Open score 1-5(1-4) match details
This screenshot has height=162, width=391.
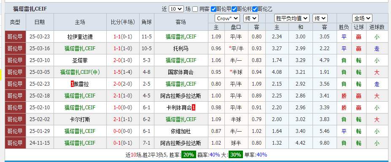point(123,72)
